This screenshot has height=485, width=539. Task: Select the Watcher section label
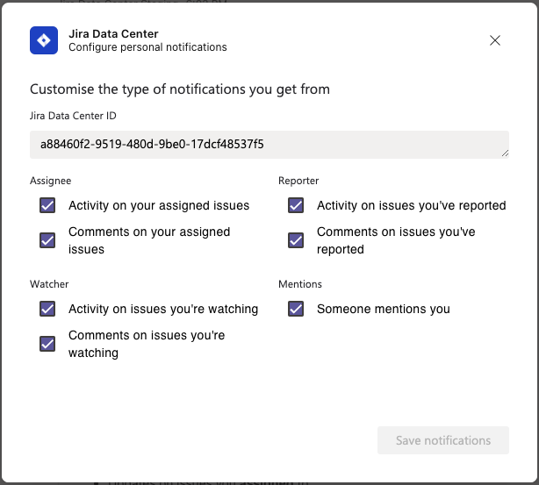pos(49,284)
